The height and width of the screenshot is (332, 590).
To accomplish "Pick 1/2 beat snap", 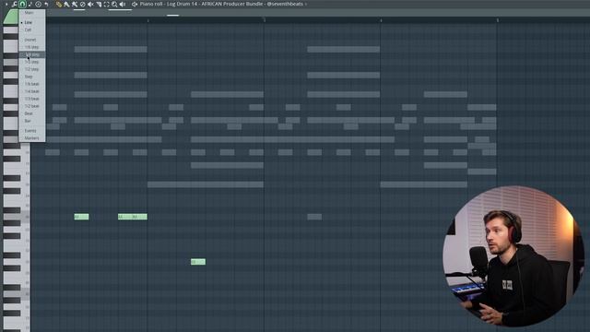I will pos(32,106).
